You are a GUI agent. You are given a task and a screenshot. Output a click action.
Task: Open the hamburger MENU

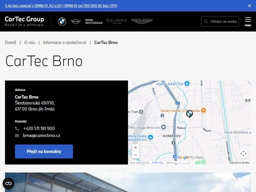248,21
